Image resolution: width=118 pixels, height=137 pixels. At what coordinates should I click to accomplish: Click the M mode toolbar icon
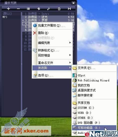tap(69, 9)
